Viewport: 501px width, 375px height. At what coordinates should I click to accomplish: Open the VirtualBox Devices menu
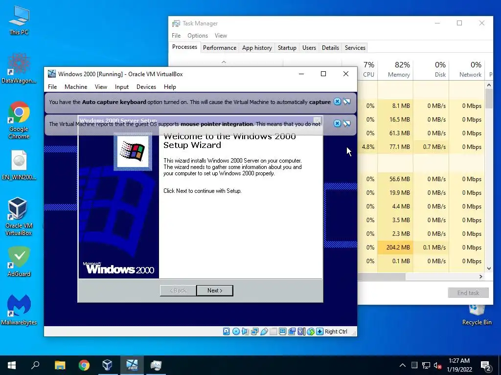coord(146,87)
